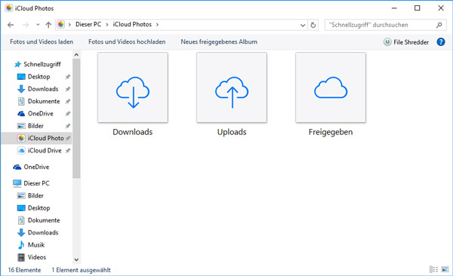
Task: Open the Freigegeben cloud folder
Action: tap(331, 87)
